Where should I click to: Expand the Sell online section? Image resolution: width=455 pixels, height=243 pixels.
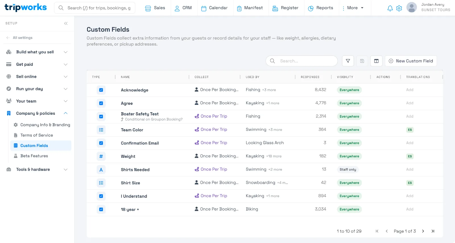(37, 77)
